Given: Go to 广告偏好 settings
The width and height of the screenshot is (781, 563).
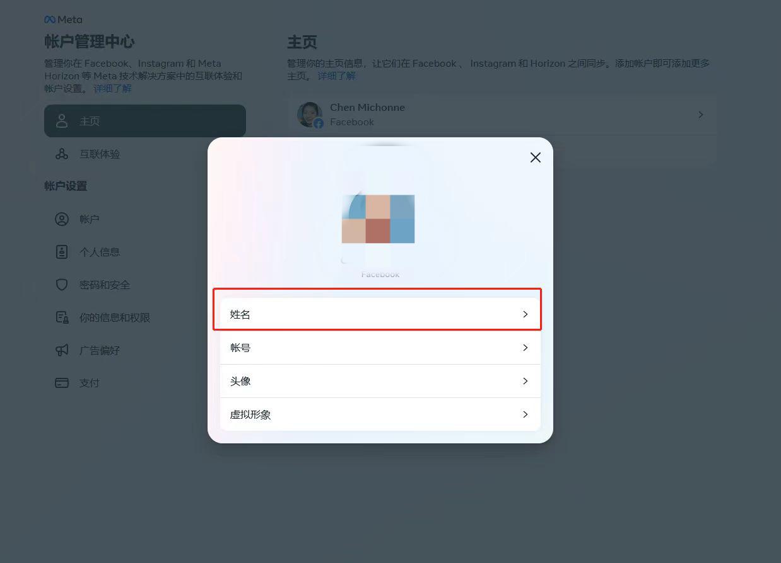Looking at the screenshot, I should pos(100,350).
